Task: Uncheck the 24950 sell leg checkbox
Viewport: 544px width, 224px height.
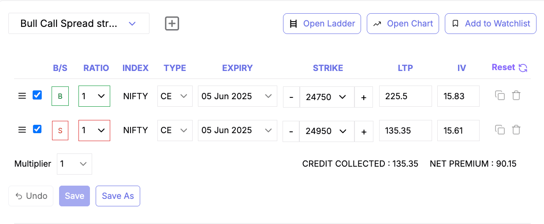Action: coord(37,129)
